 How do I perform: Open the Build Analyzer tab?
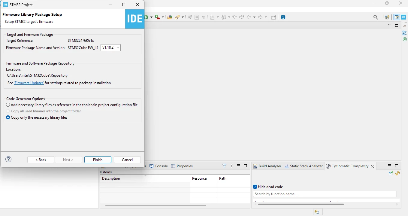(x=267, y=166)
